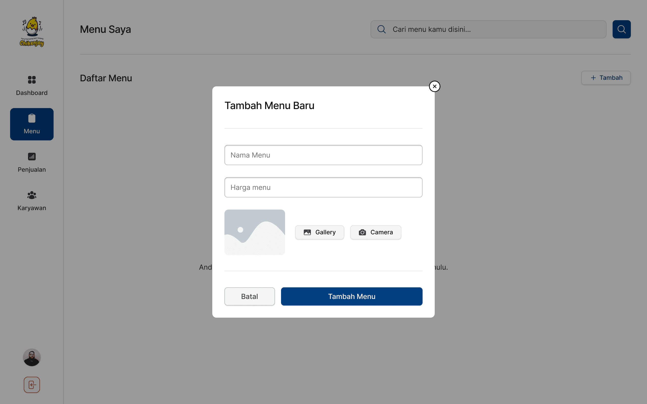Click the image placeholder thumbnail
This screenshot has height=404, width=647.
[x=255, y=232]
